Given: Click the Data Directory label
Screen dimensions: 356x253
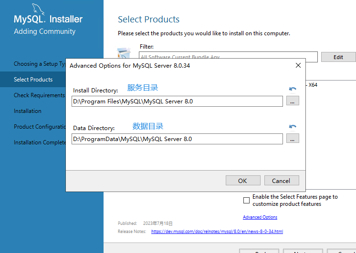Looking at the screenshot, I should click(94, 128).
